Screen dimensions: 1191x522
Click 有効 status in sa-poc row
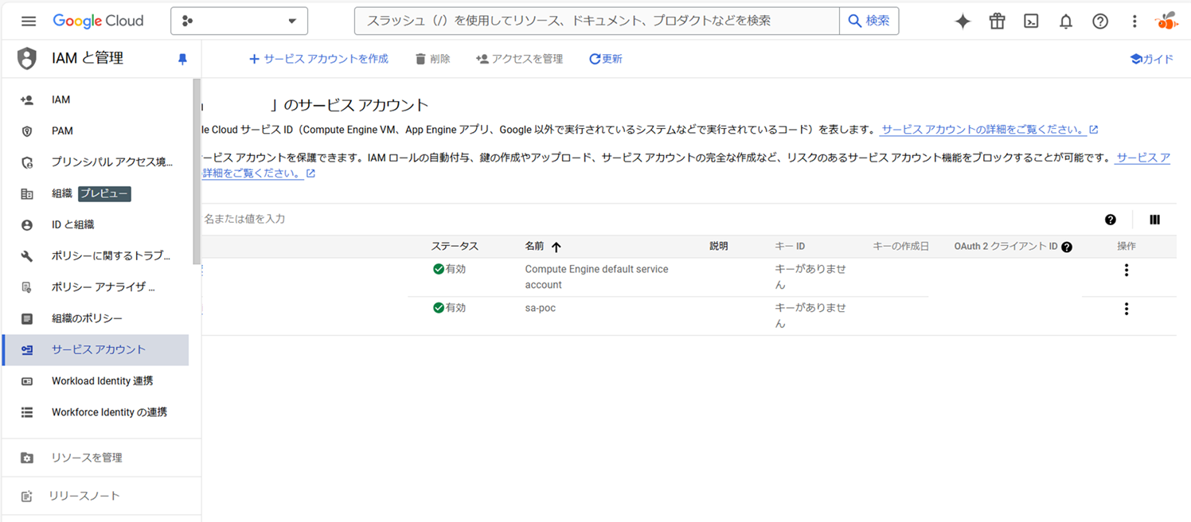(x=450, y=308)
